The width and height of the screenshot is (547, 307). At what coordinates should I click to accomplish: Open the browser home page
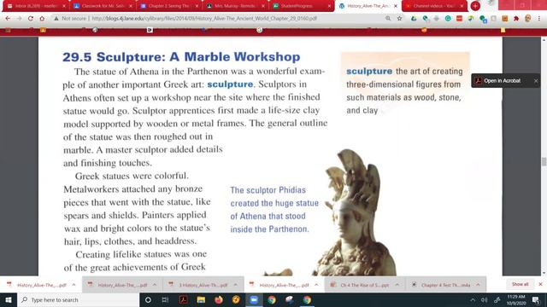tap(42, 19)
